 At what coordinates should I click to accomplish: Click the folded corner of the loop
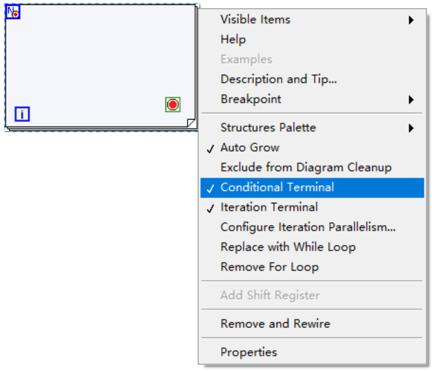191,123
